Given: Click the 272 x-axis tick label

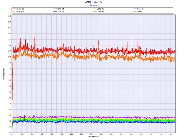Looking at the screenshot, I should click(x=91, y=134).
